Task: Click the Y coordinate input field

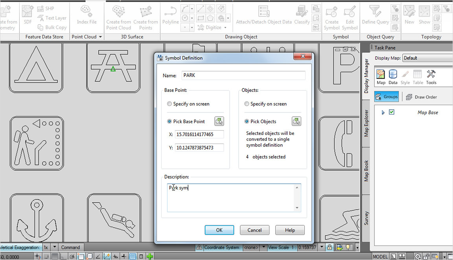Action: click(199, 148)
